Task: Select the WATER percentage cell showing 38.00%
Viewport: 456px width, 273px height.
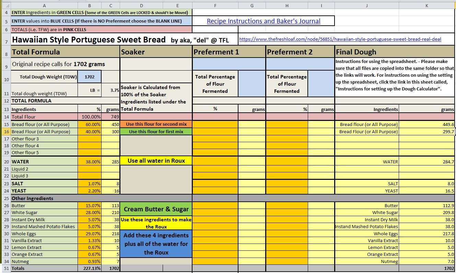Action: click(90, 162)
